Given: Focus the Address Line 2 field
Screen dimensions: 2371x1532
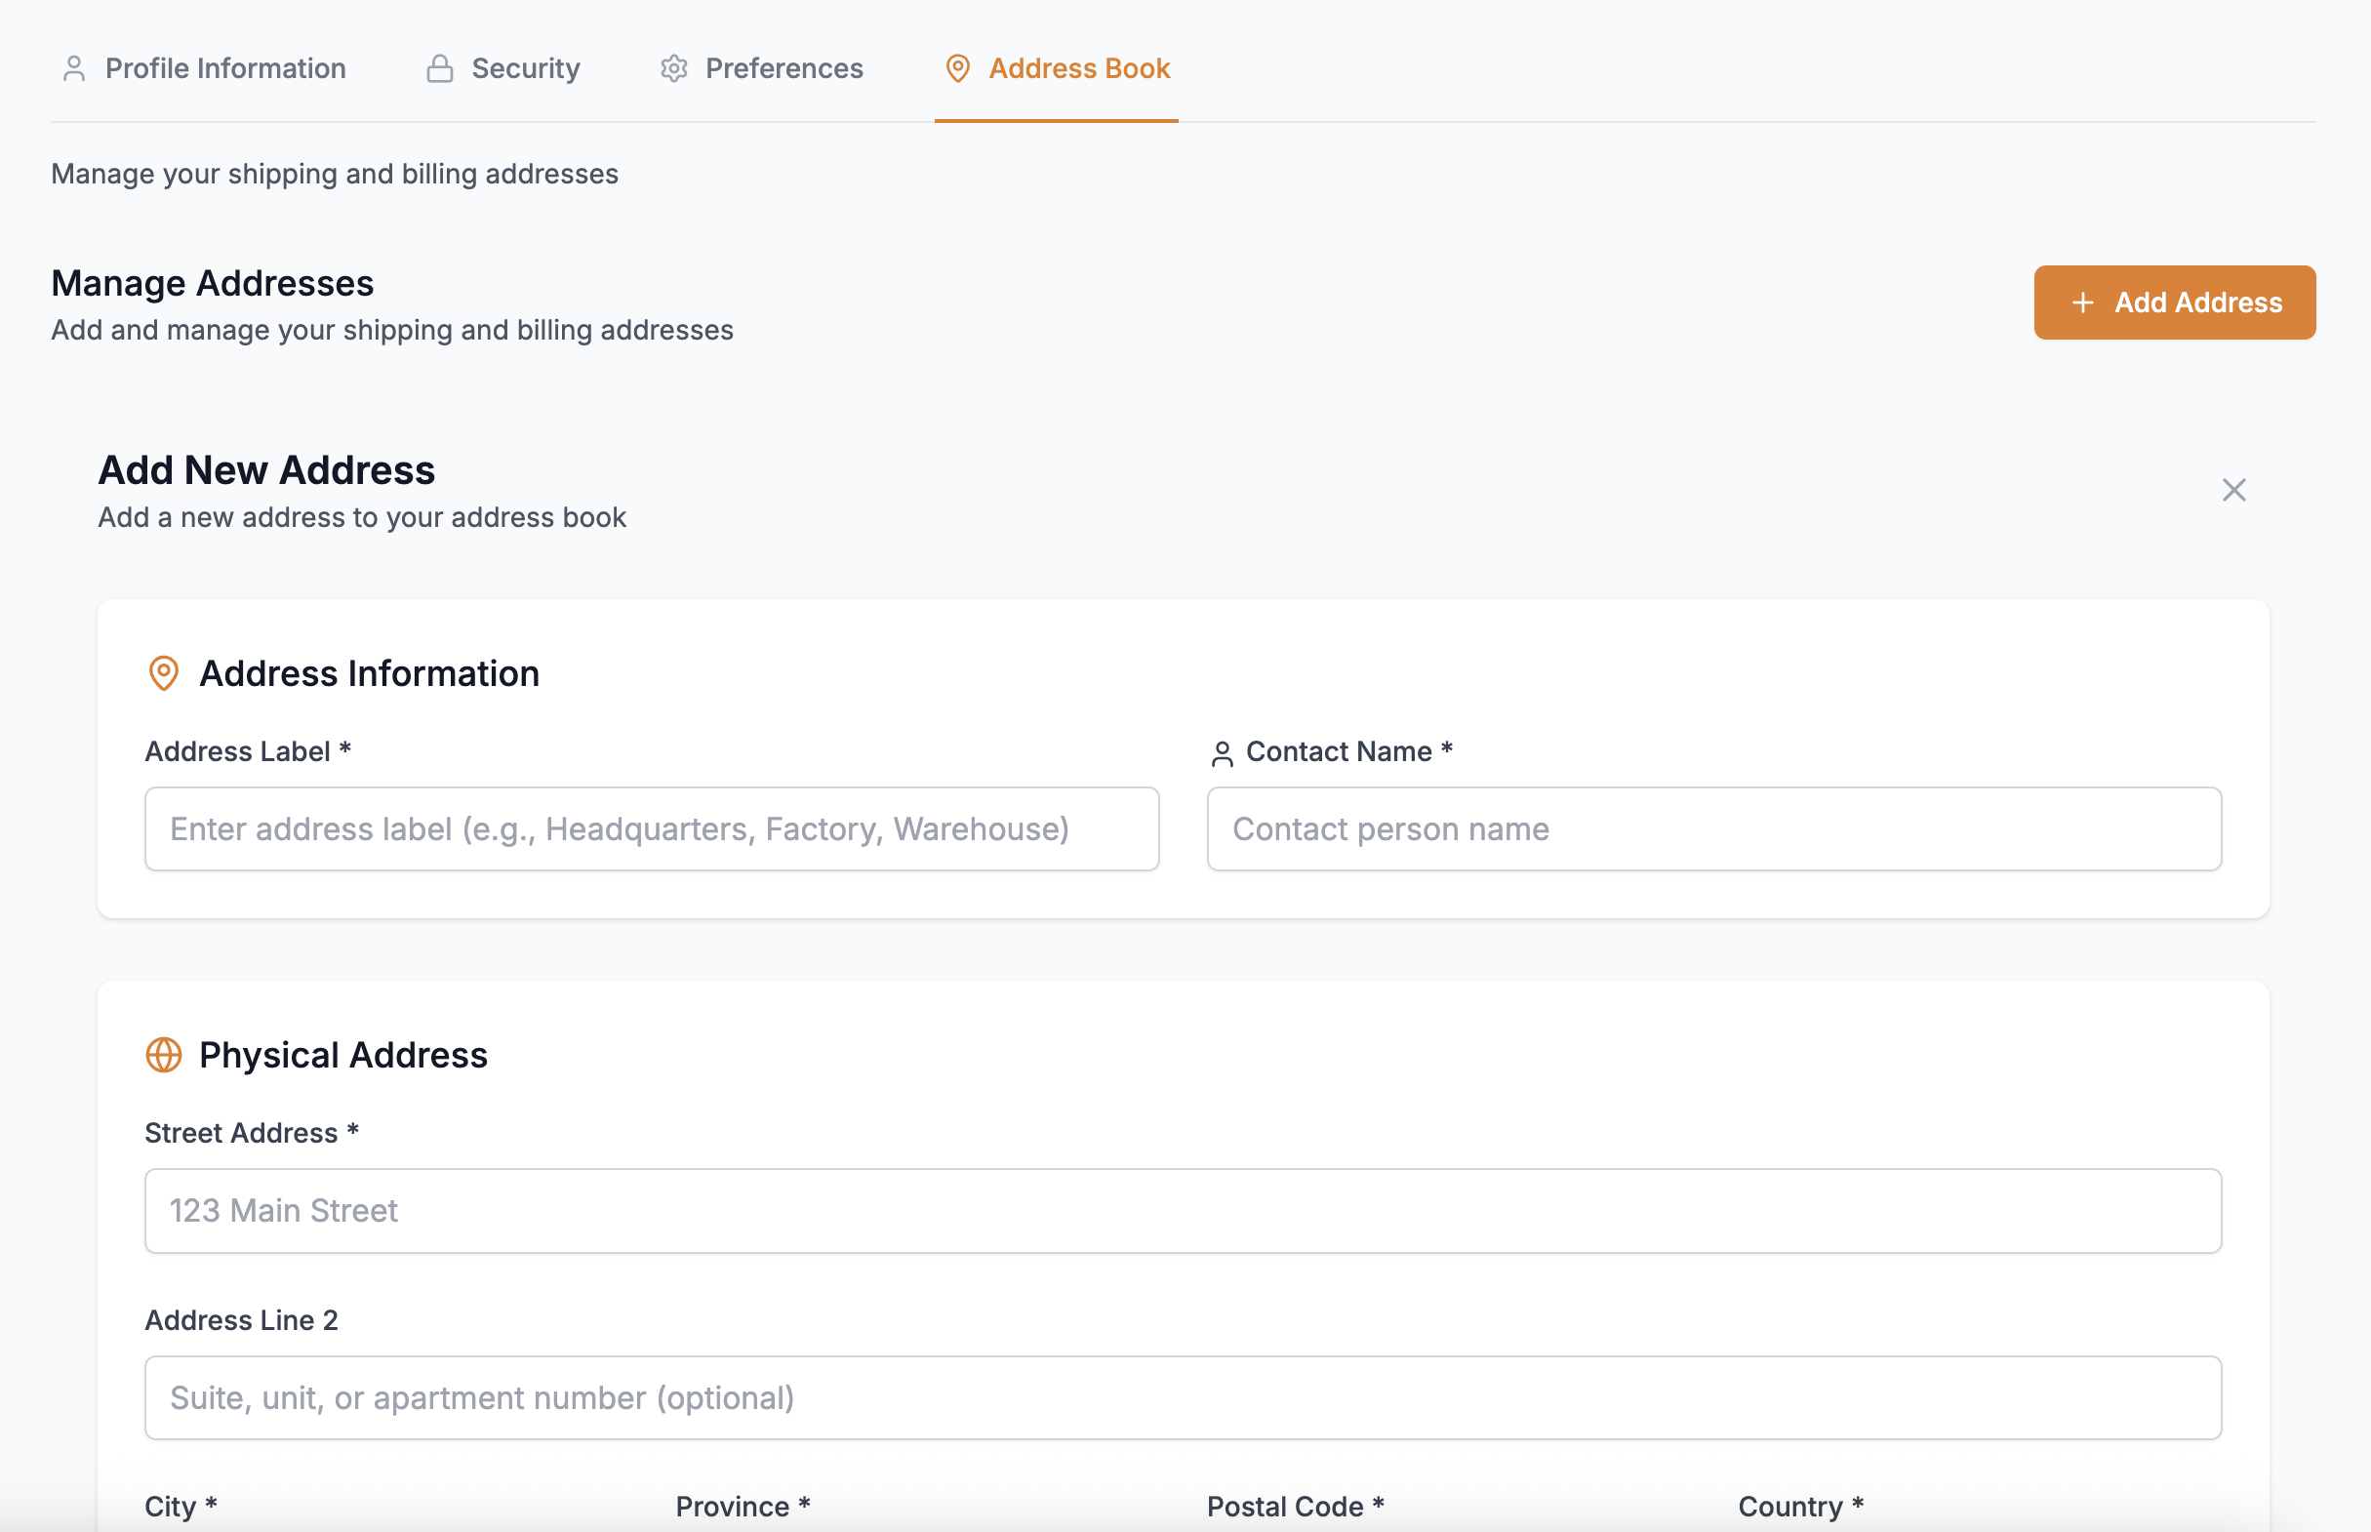Looking at the screenshot, I should tap(1183, 1396).
